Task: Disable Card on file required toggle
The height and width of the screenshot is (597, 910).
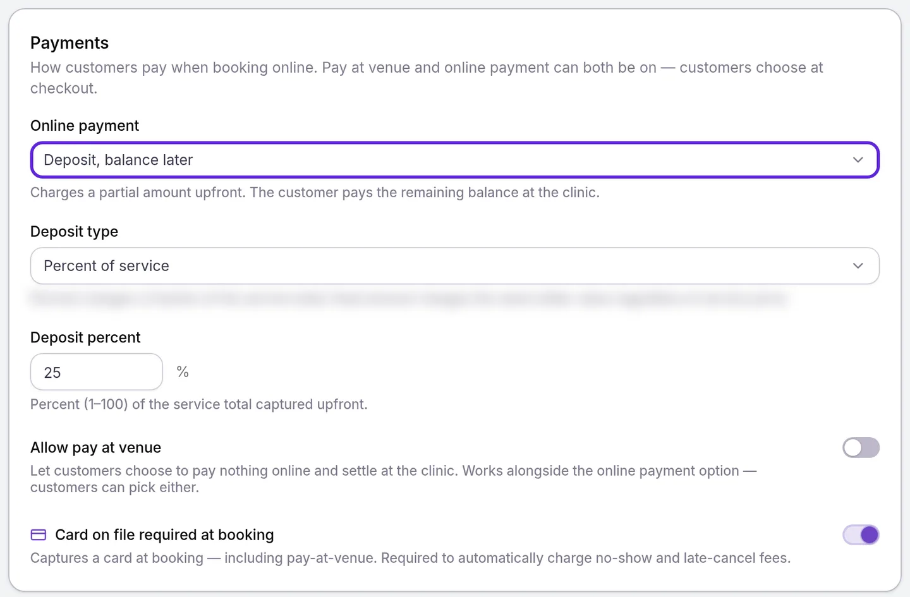Action: pos(861,534)
